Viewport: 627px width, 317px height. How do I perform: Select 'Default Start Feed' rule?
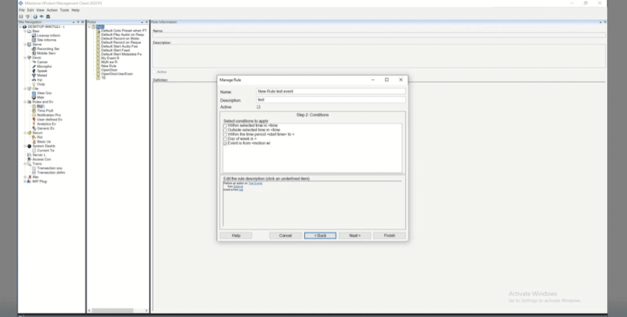pyautogui.click(x=115, y=50)
